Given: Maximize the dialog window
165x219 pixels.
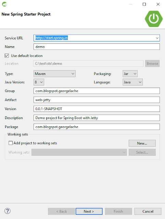Looking at the screenshot, I should (x=144, y=4).
